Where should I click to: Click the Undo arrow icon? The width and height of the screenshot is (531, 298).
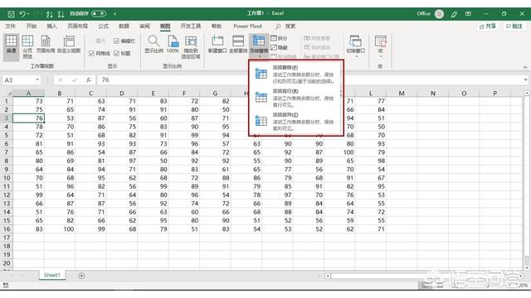coord(22,14)
